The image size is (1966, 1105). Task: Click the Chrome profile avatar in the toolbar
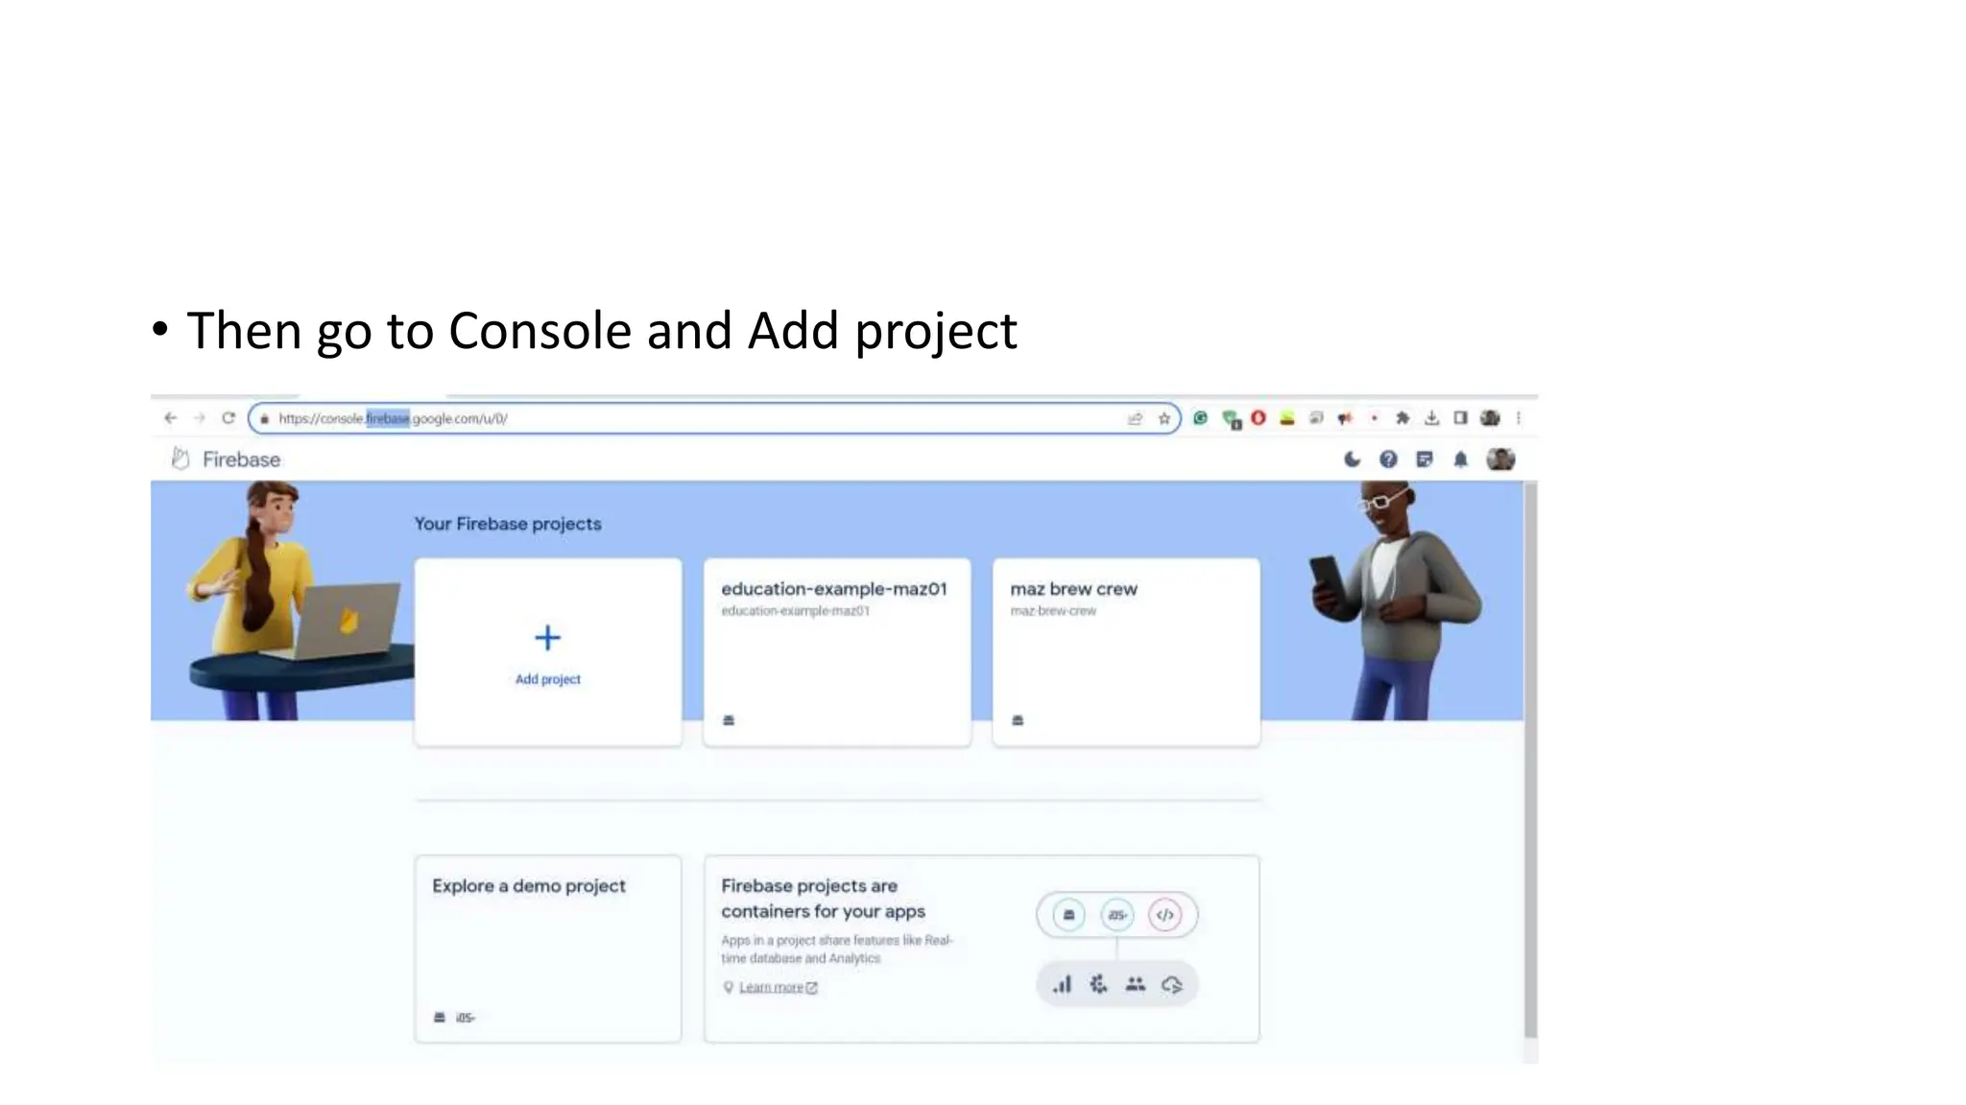1490,418
